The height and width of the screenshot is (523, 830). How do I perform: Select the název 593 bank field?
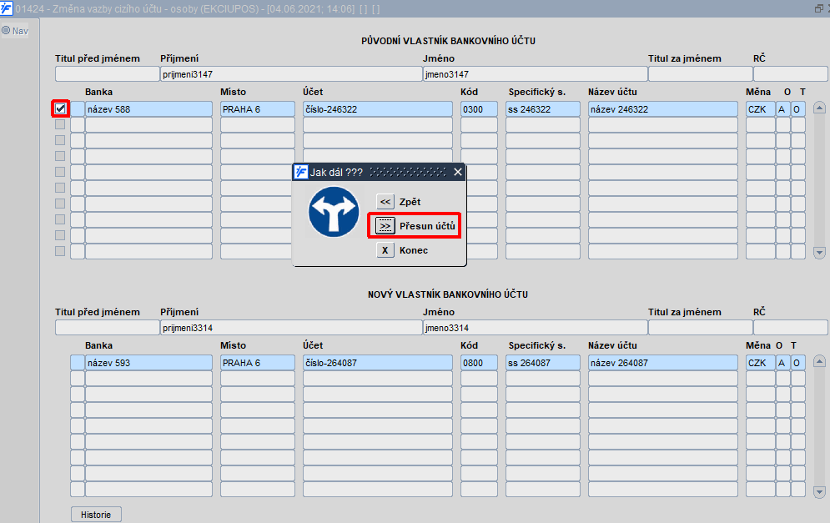point(148,363)
